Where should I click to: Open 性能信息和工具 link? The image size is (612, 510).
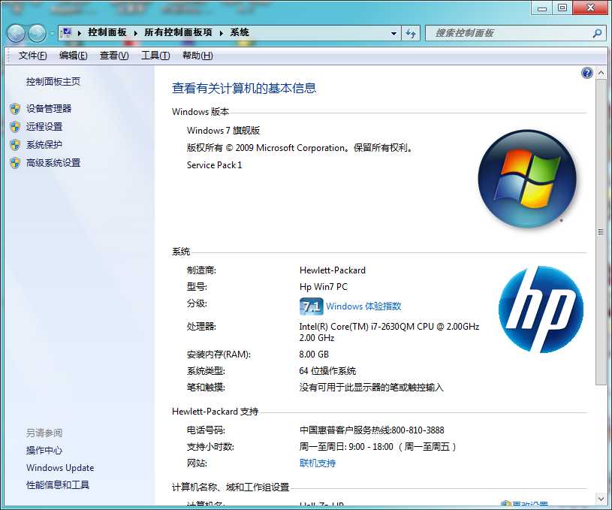pyautogui.click(x=58, y=485)
